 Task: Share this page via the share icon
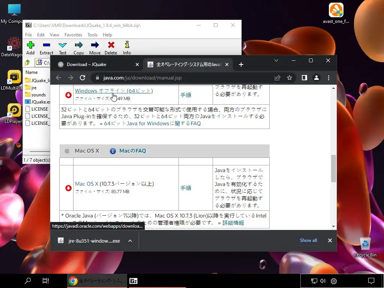(277, 78)
